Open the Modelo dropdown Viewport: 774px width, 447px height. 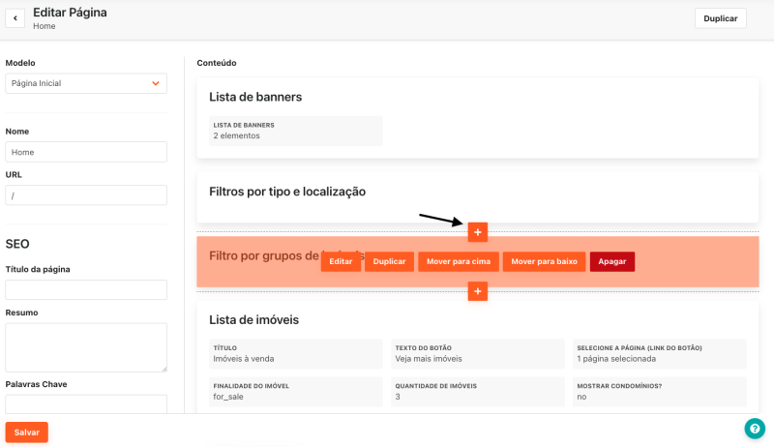86,84
